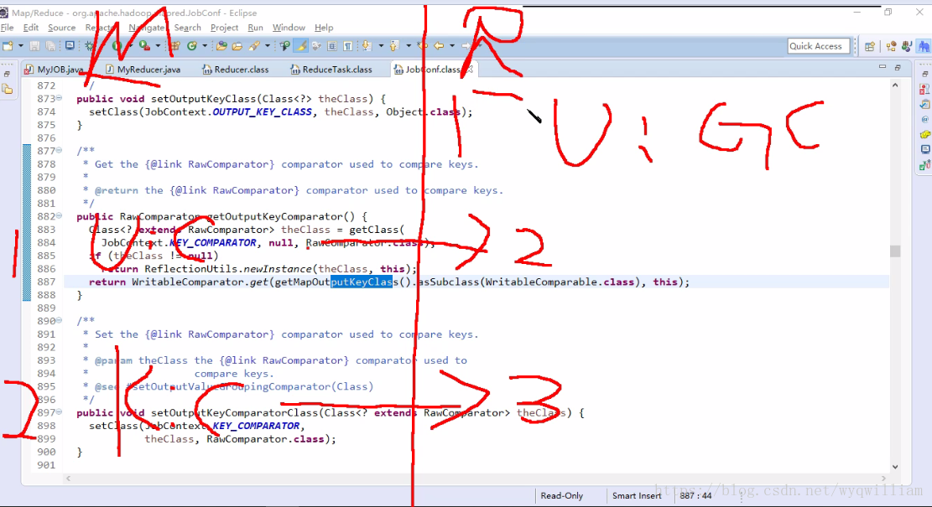Click the horizontal scrollbar left arrow
This screenshot has height=507, width=932.
coord(68,478)
